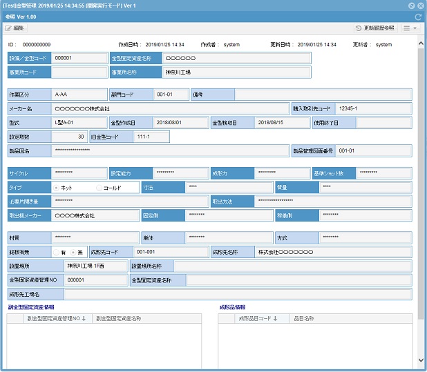The image size is (427, 372).
Task: Choose 無 for 銘板有無
Action: pyautogui.click(x=73, y=252)
